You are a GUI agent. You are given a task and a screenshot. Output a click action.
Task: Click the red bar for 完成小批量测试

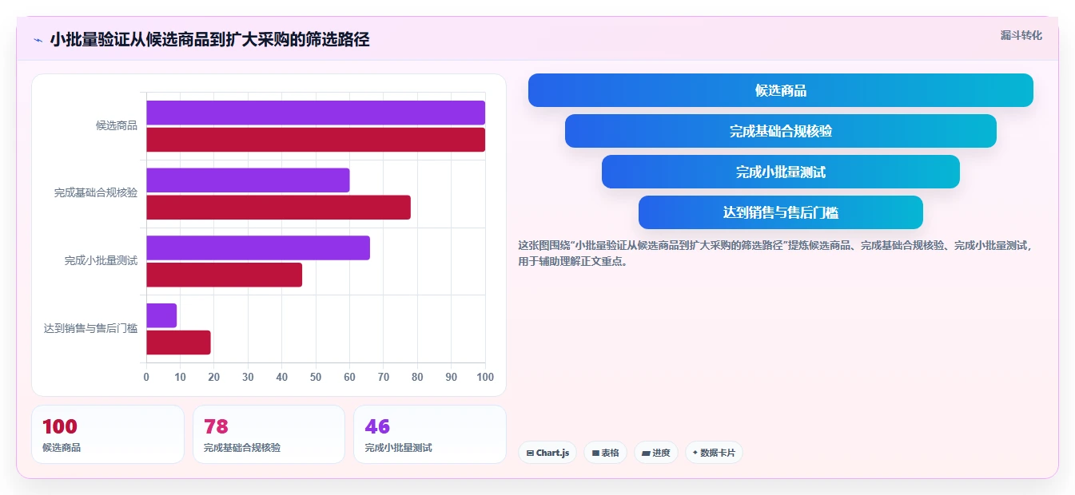pos(224,275)
